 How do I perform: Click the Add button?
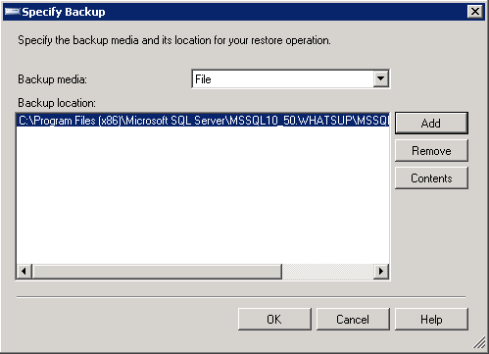pos(431,124)
